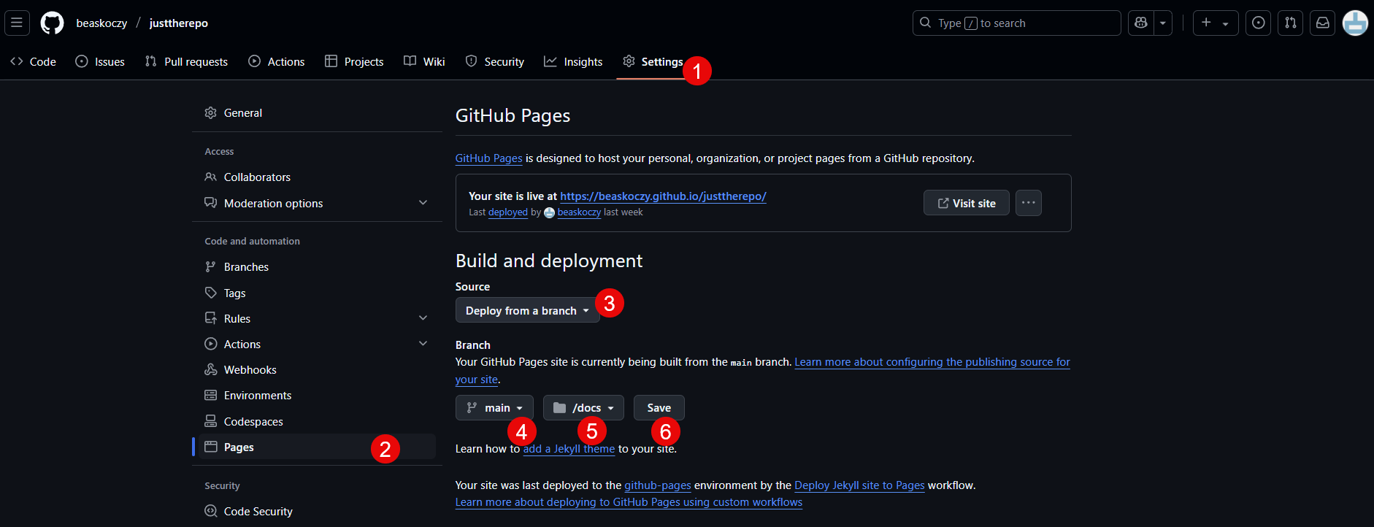The height and width of the screenshot is (527, 1374).
Task: Open the Projects tab
Action: click(x=355, y=62)
